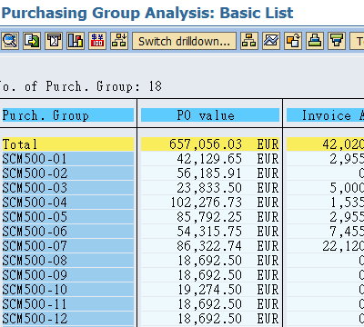Open the key figures chart icon

76,41
